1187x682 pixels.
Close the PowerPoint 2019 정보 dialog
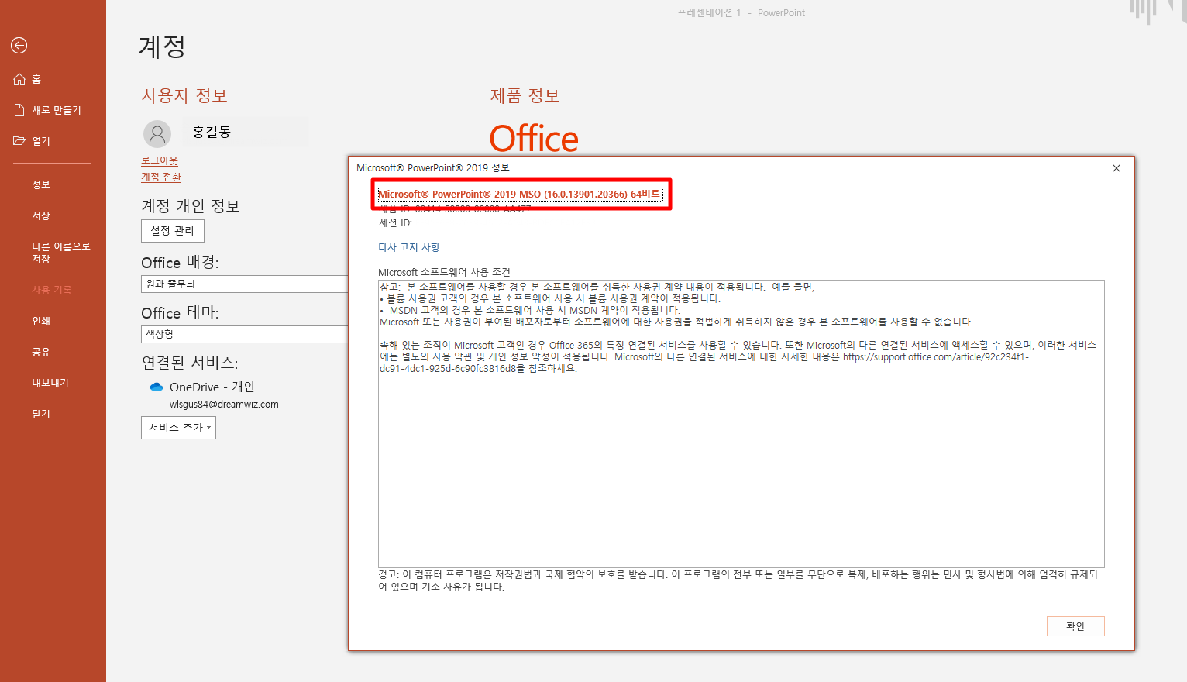tap(1116, 168)
